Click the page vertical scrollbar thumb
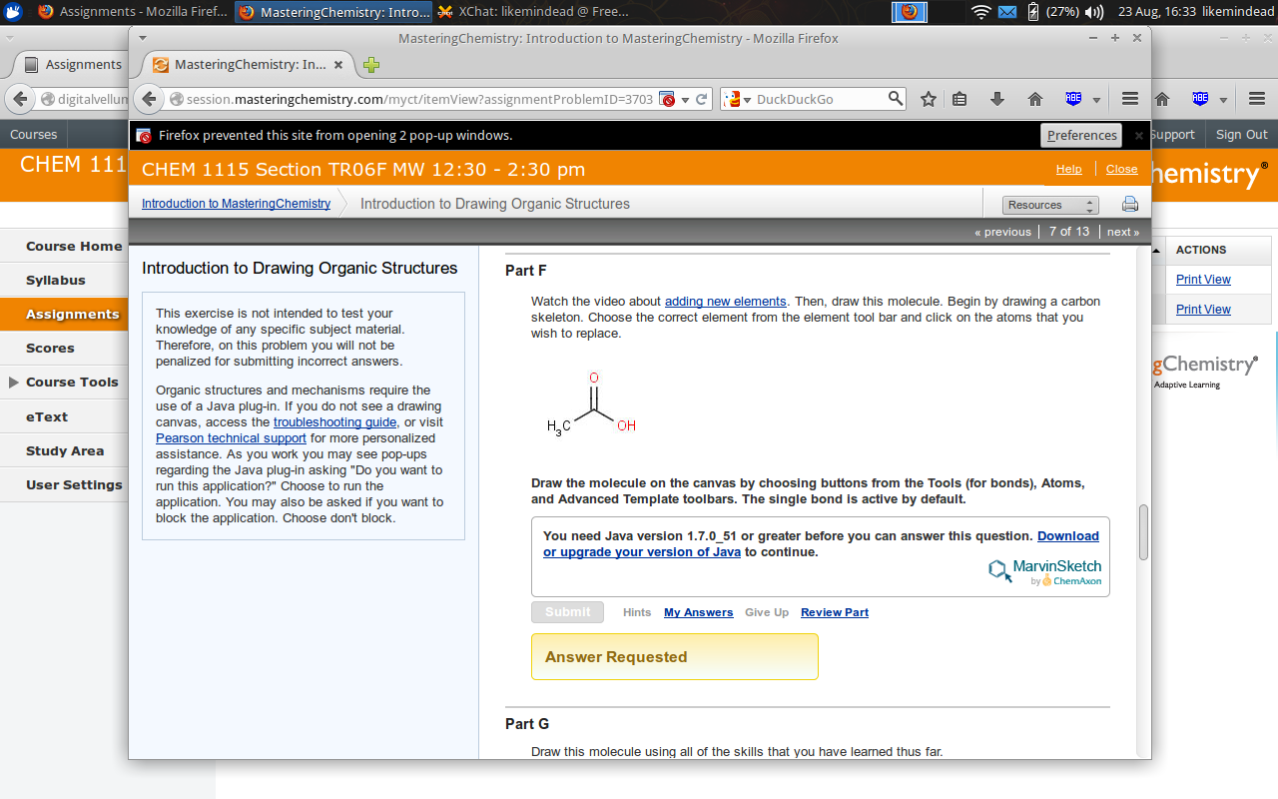 [1143, 533]
